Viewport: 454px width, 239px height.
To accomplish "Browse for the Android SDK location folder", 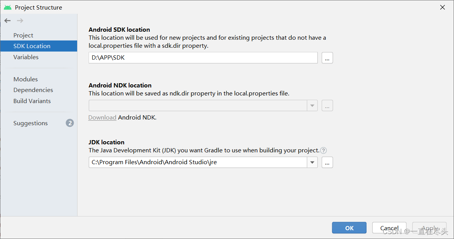I will point(327,58).
